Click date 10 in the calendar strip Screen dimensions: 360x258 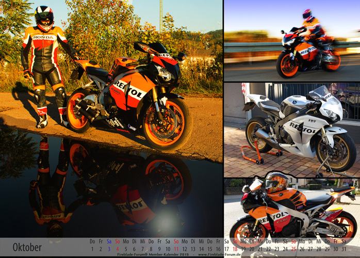pyautogui.click(x=168, y=249)
